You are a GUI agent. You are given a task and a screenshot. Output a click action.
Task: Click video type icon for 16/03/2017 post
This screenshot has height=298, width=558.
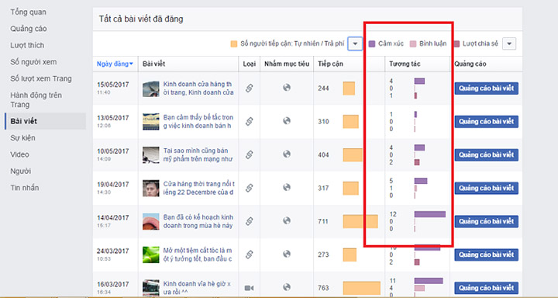249,288
